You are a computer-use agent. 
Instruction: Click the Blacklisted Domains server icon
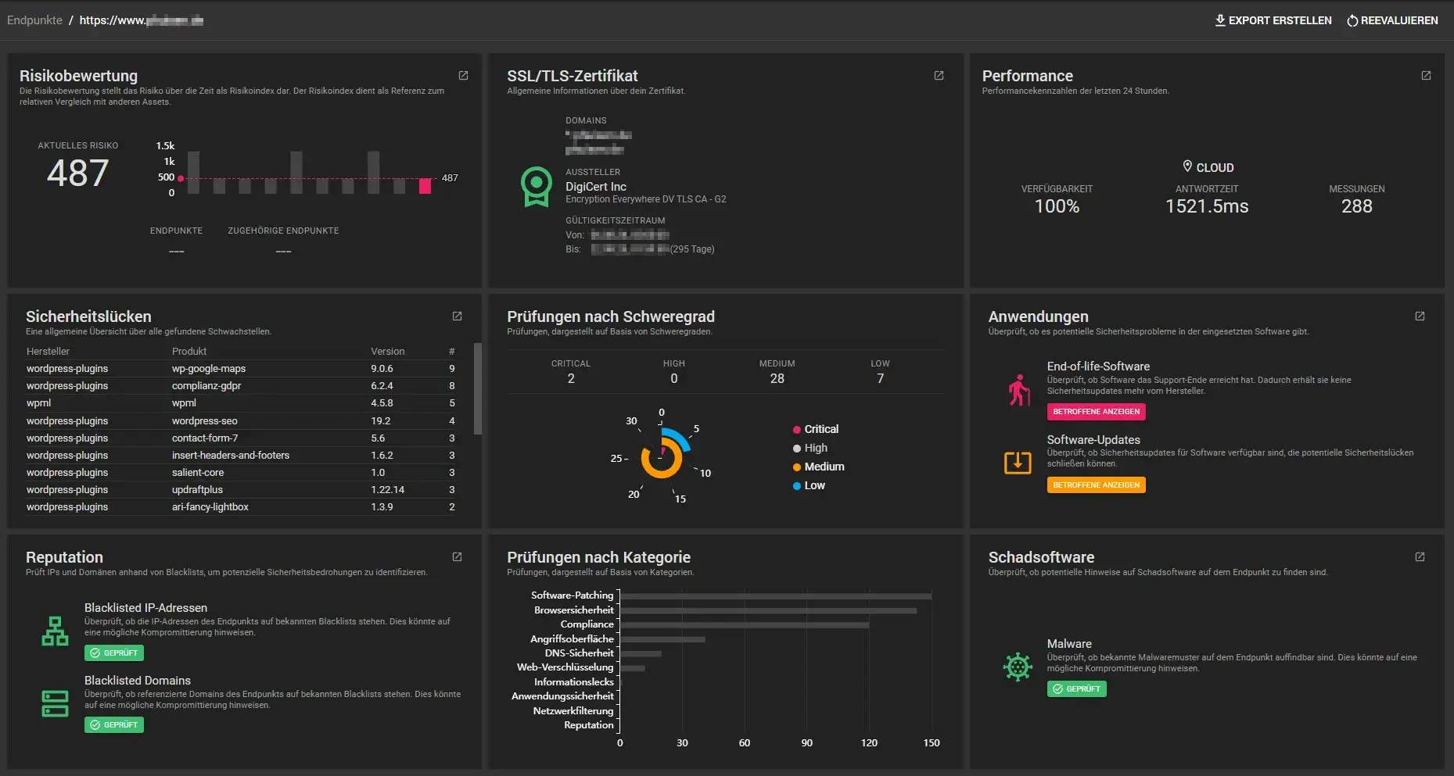(x=54, y=703)
